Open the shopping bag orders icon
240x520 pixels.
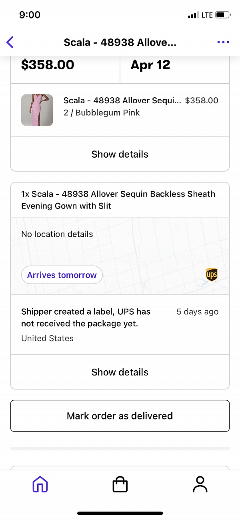point(120,484)
